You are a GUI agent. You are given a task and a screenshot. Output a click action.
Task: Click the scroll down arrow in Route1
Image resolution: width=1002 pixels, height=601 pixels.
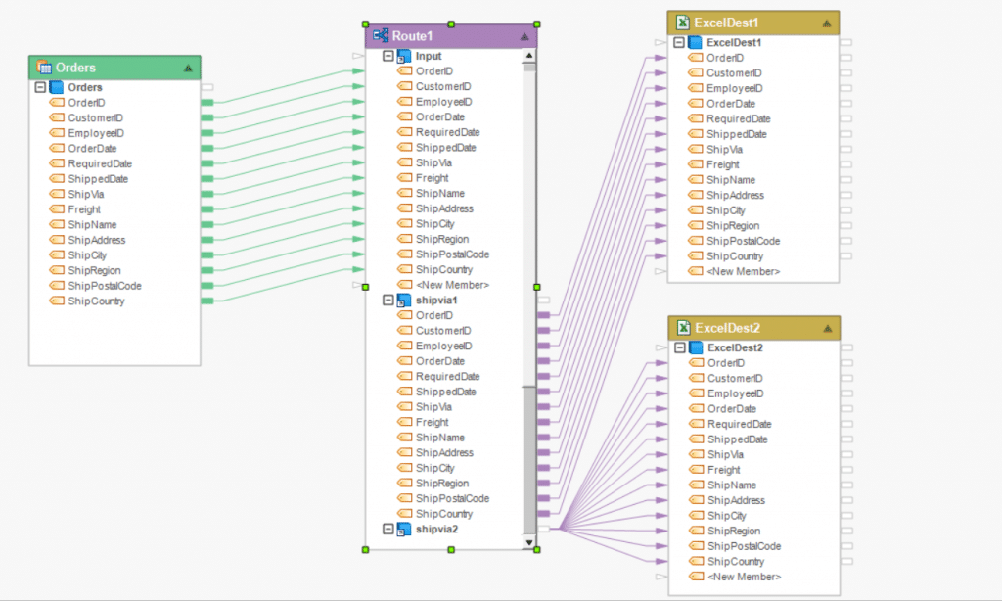pos(529,541)
